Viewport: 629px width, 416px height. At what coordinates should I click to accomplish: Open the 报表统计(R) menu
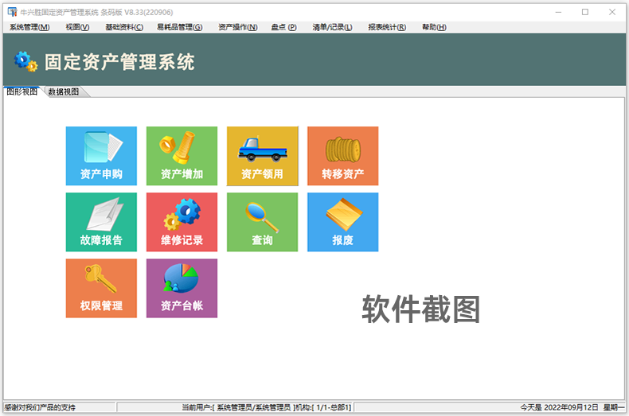[387, 27]
